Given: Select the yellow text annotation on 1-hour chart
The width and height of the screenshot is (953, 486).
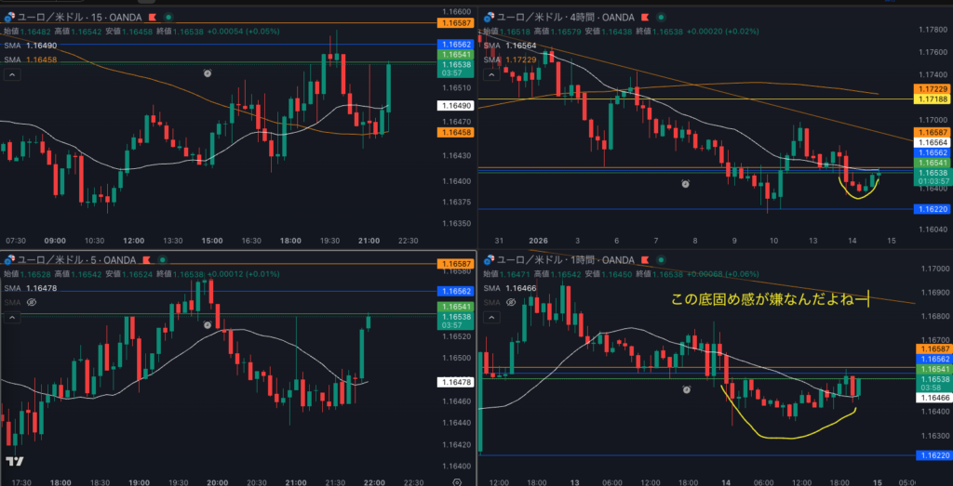Looking at the screenshot, I should pos(769,299).
